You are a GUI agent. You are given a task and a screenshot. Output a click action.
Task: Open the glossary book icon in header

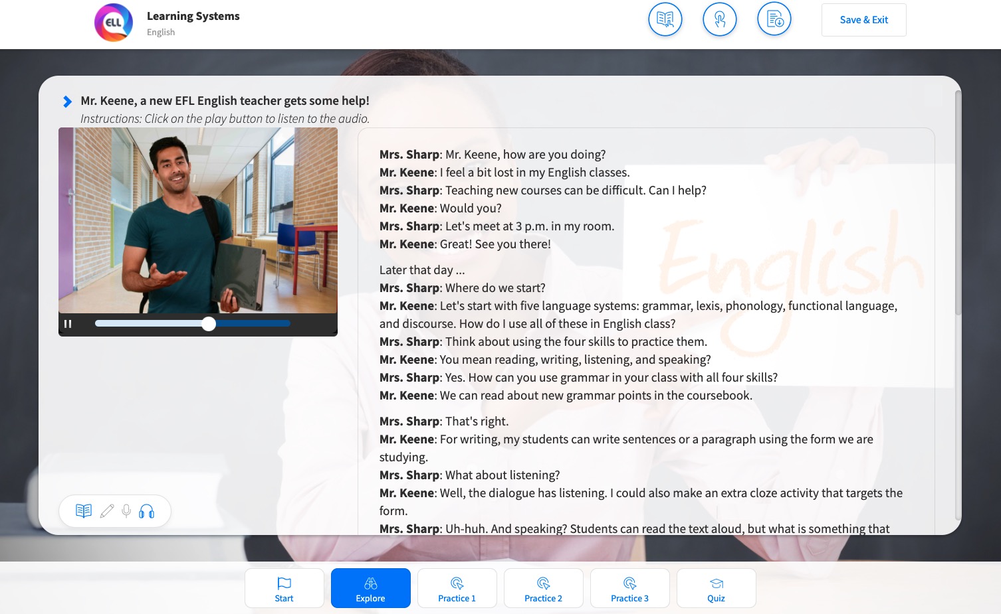coord(665,19)
